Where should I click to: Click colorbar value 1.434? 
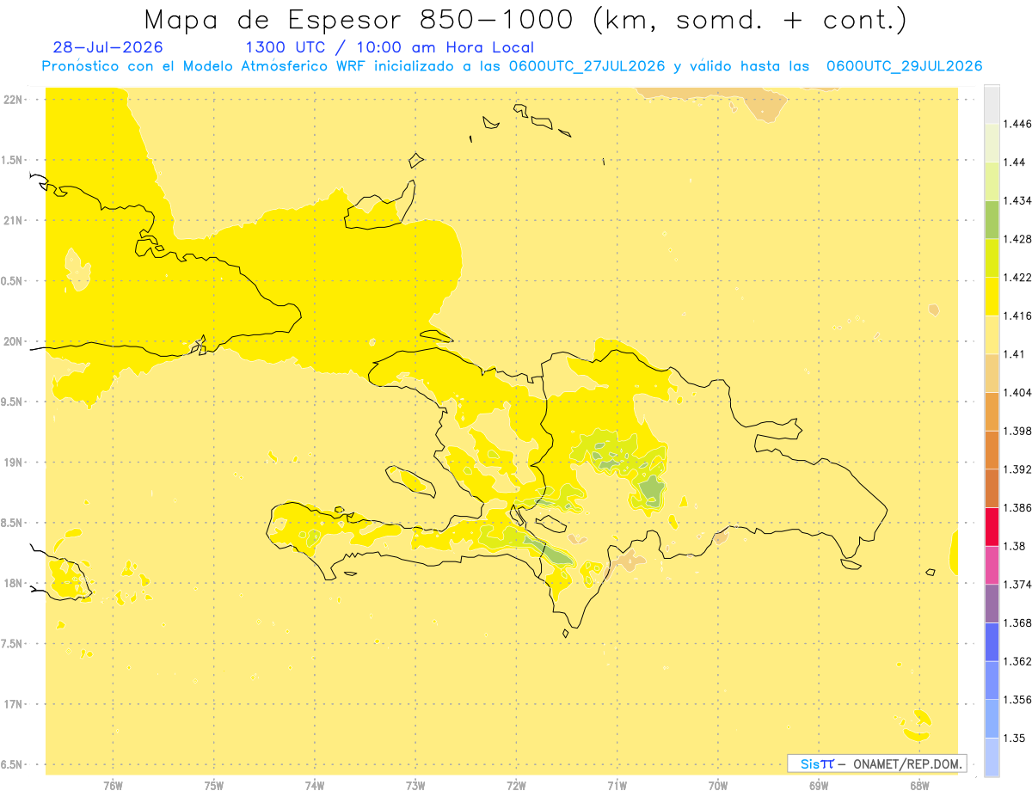click(x=1017, y=200)
